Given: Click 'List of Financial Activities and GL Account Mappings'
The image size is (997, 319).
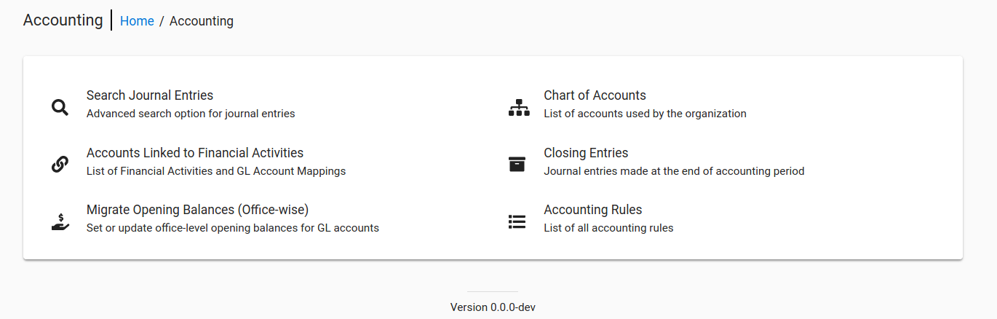Looking at the screenshot, I should [216, 171].
